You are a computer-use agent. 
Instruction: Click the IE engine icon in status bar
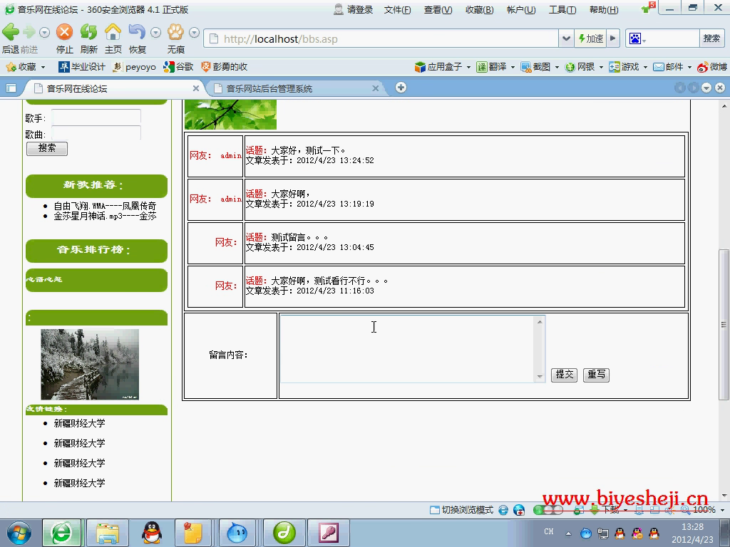tap(503, 510)
